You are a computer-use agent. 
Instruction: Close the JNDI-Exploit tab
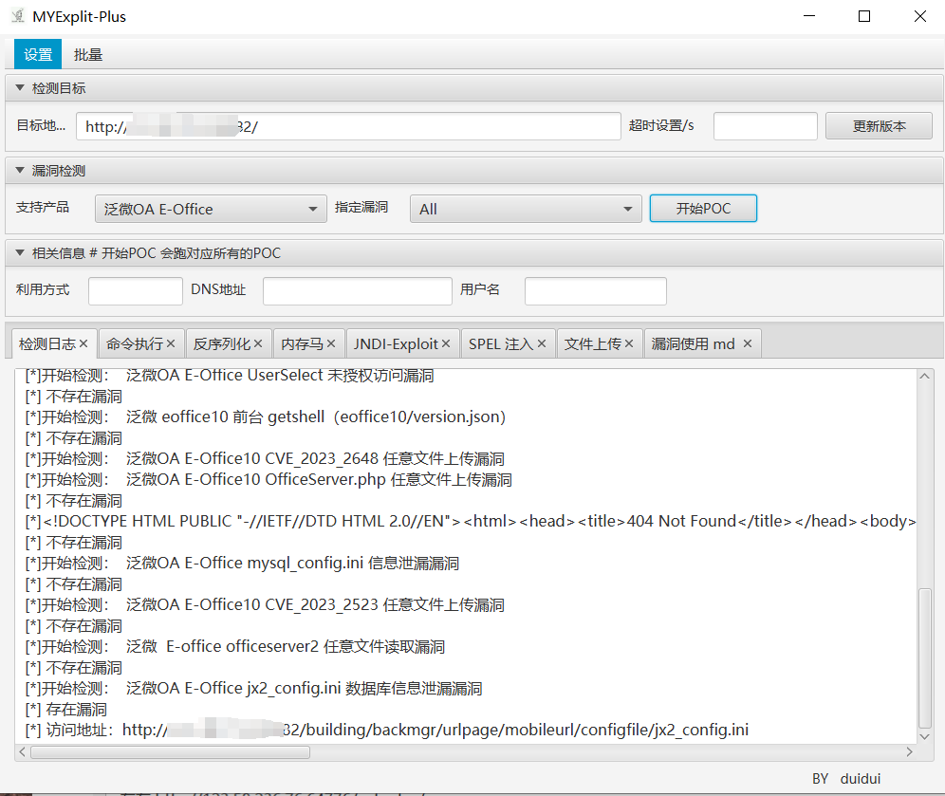pos(446,343)
